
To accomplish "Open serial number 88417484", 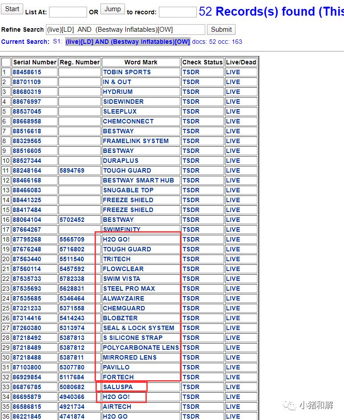I will 27,210.
